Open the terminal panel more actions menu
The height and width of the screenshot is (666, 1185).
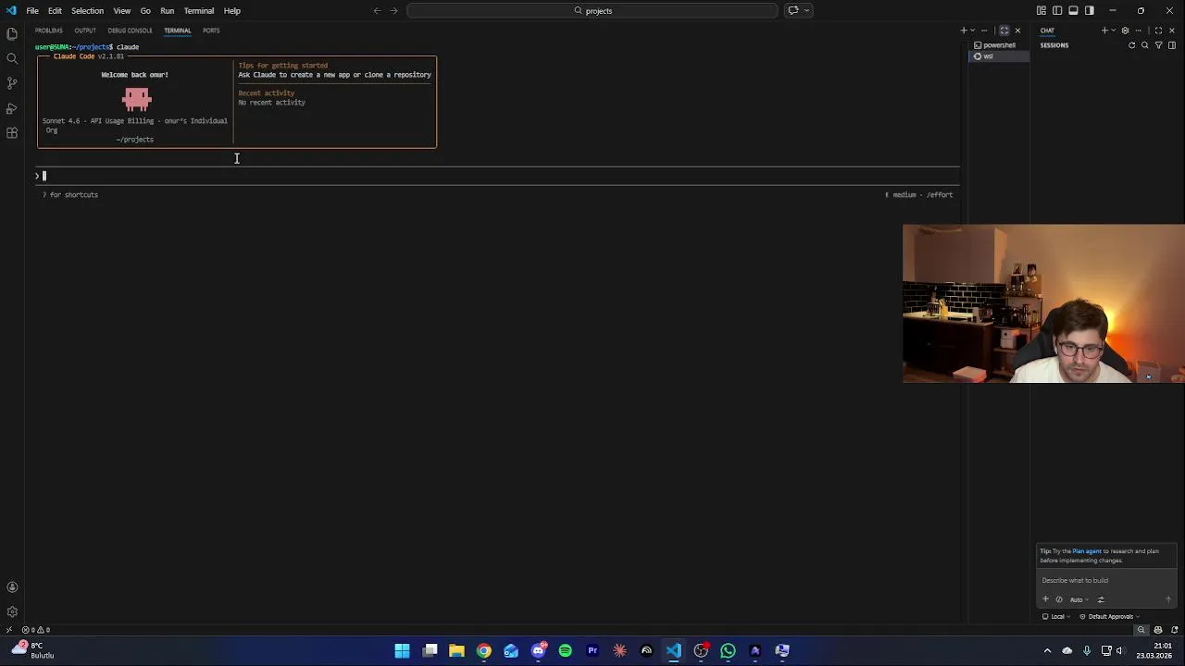click(x=984, y=31)
